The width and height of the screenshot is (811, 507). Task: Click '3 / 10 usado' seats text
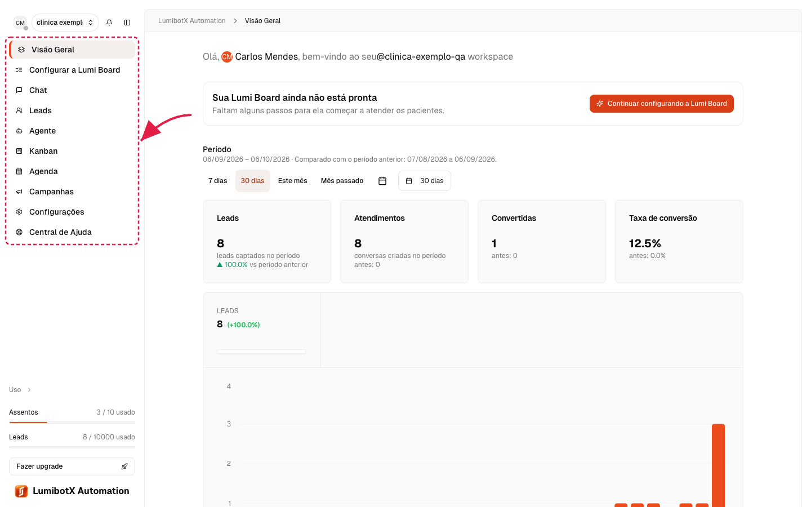coord(115,412)
